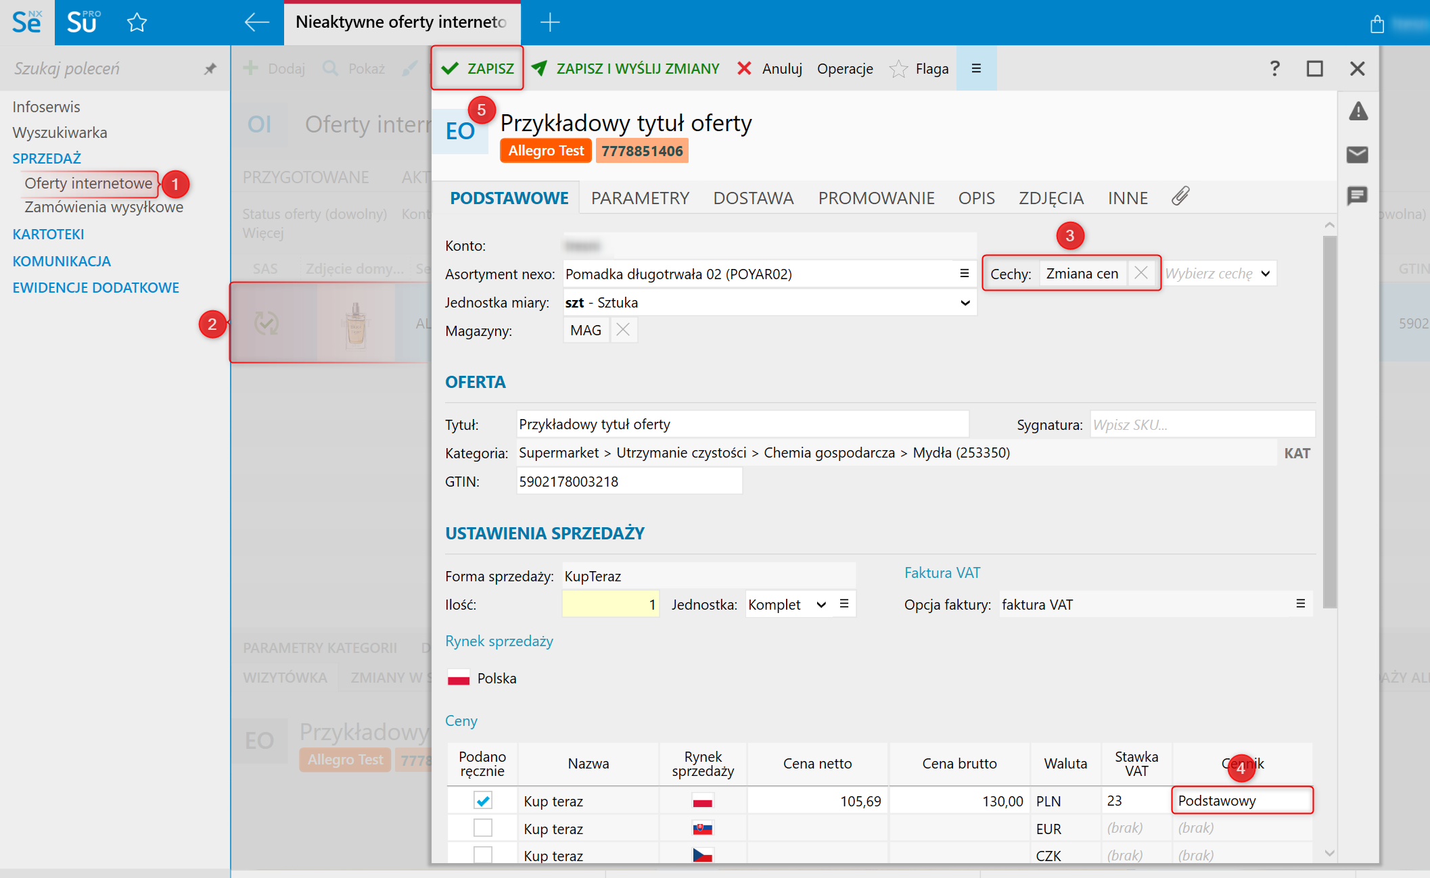Click the question mark help icon
1430x878 pixels.
pos(1274,68)
